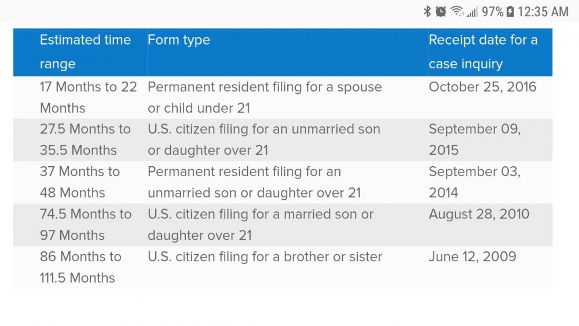Click the spouse or child under 21 row
Screen dimensions: 579x326
283,97
